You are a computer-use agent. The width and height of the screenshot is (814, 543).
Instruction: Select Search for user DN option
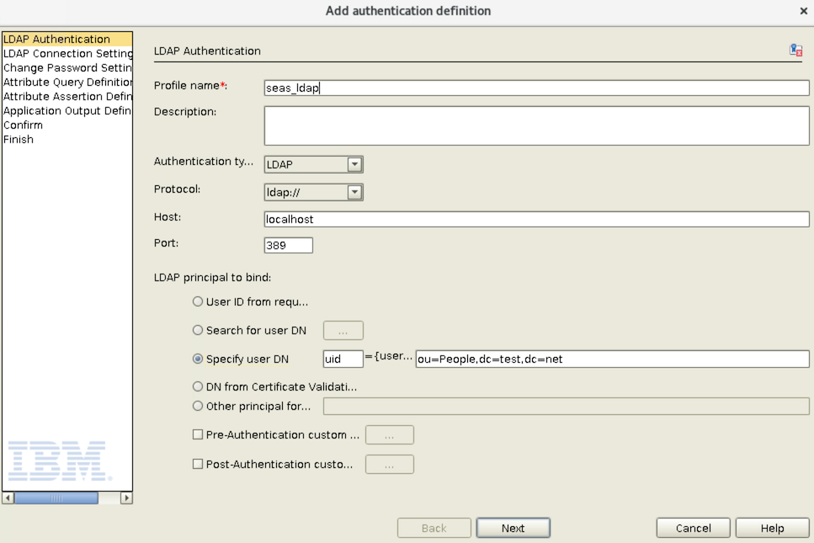(197, 330)
